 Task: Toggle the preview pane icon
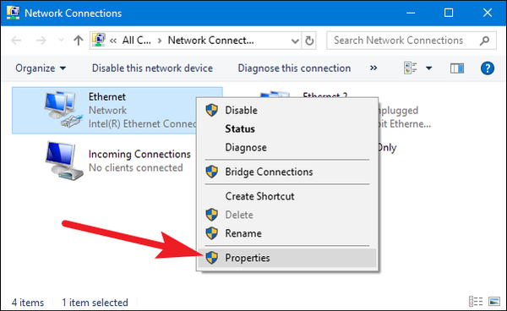click(457, 68)
